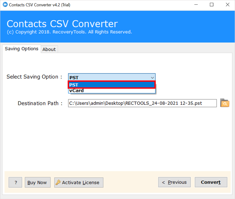Choose the highlighted PST option in the list
This screenshot has height=199, width=235.
tap(112, 85)
